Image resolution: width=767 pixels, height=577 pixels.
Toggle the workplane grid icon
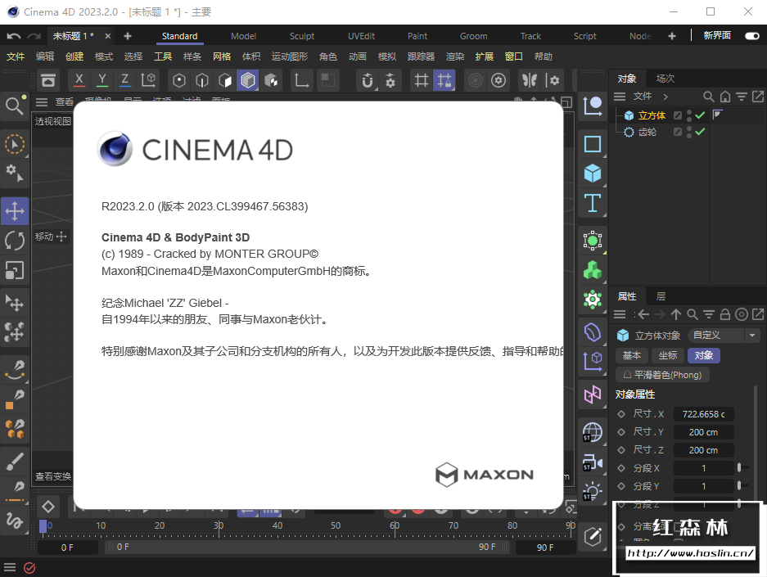pos(422,80)
